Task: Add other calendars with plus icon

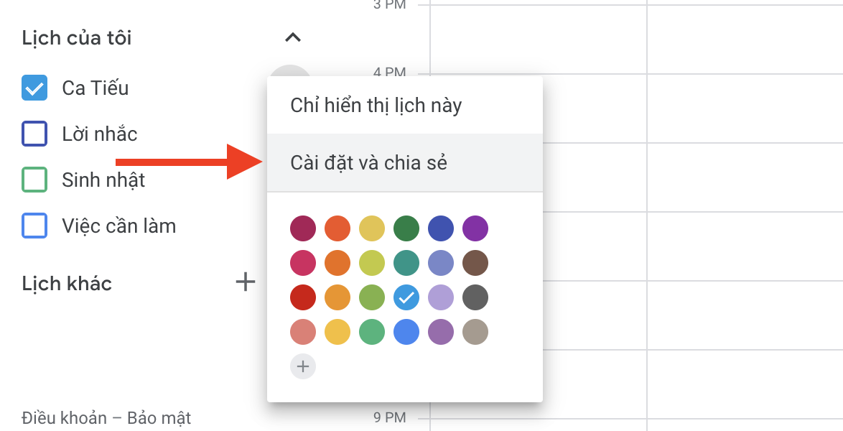Action: pyautogui.click(x=246, y=282)
